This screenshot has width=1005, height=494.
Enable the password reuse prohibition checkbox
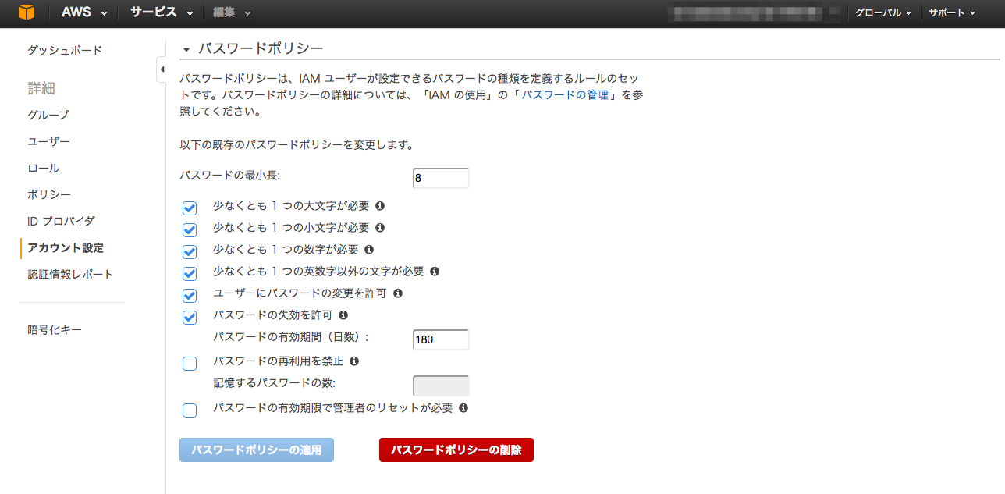tap(190, 364)
